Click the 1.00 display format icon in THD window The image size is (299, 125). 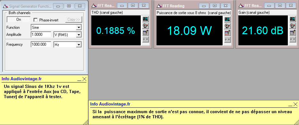coord(145,19)
